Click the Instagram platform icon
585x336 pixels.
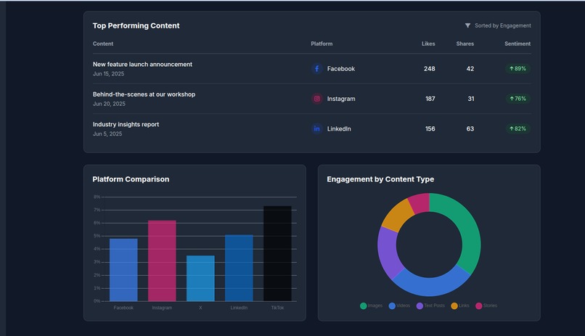pos(316,99)
